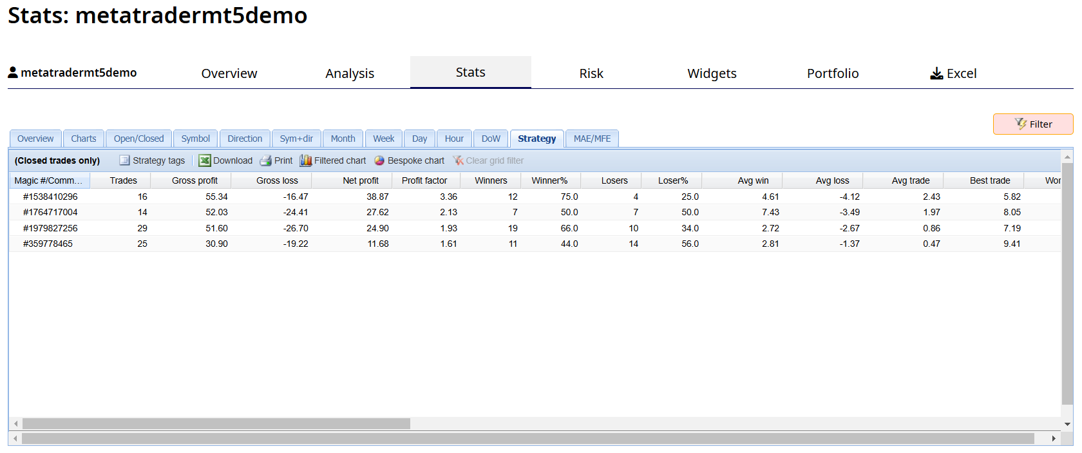1082x453 pixels.
Task: Sort by Loser% column header
Action: 673,180
